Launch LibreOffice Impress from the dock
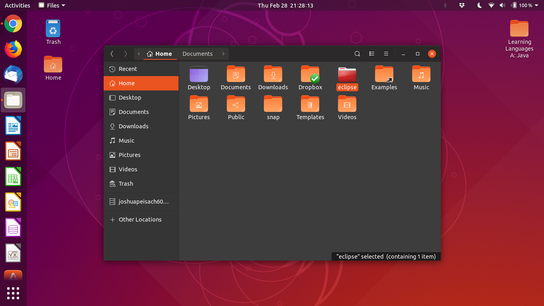 13,151
